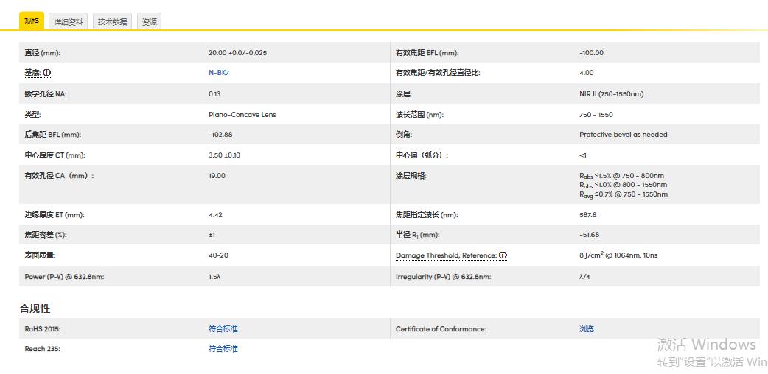
Task: Click the Power (P-V) @ 632.8nm label
Action: click(x=64, y=277)
